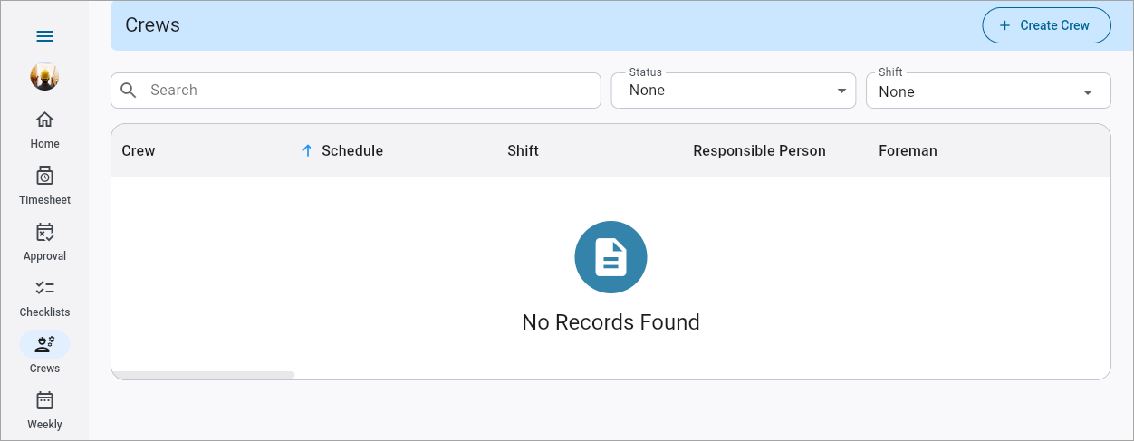Open the Checklists sidebar icon

(x=44, y=288)
